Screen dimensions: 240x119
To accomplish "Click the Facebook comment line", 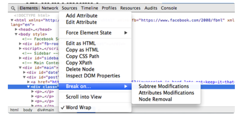I will pos(41,39).
